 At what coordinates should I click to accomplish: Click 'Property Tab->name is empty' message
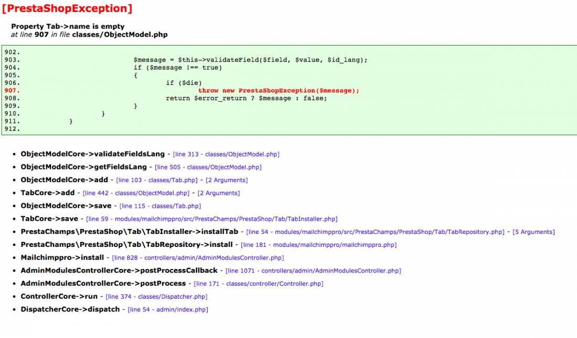pos(68,27)
